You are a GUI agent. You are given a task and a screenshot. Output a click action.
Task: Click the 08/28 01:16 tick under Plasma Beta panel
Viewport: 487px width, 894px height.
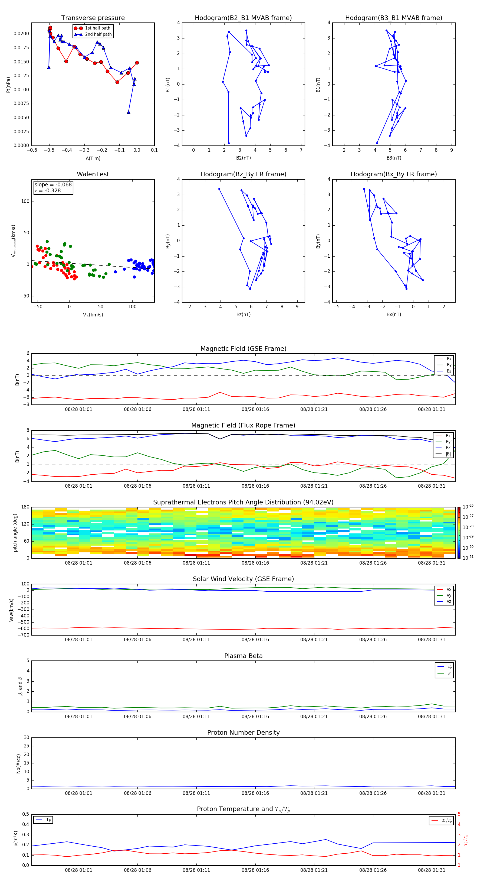[255, 717]
